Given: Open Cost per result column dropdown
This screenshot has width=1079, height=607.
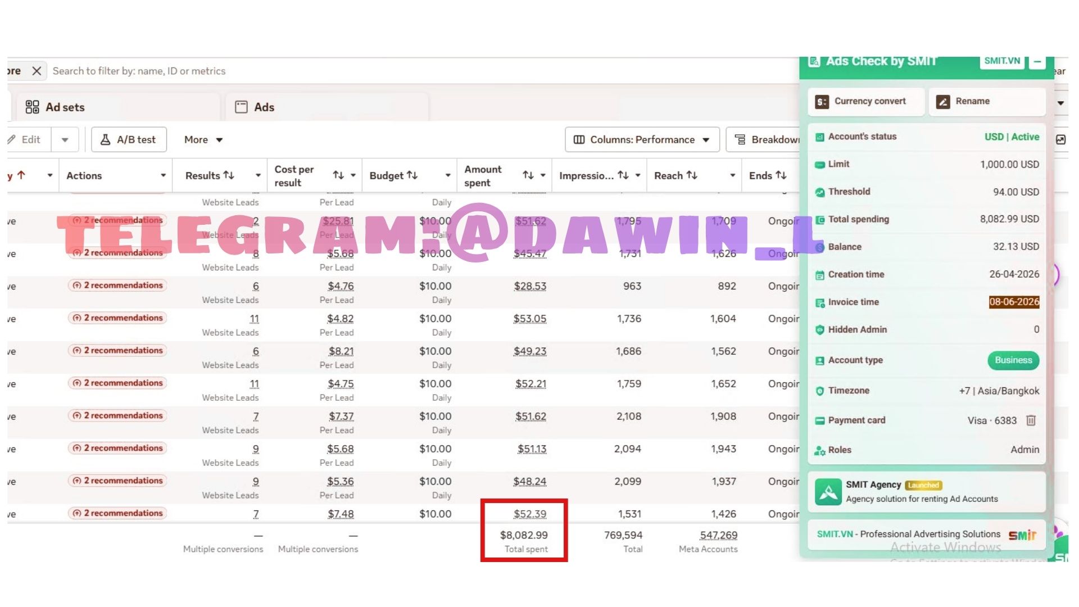Looking at the screenshot, I should [353, 175].
